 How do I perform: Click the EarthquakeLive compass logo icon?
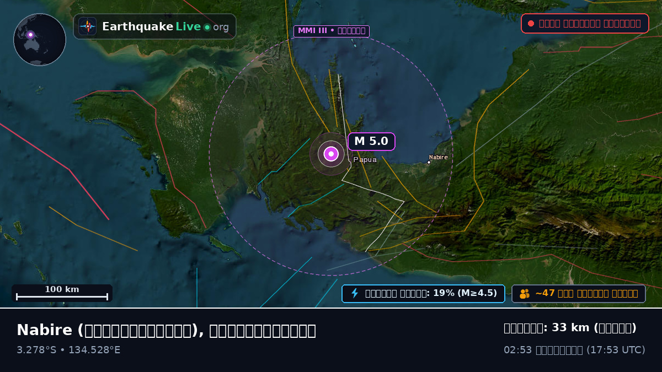click(88, 26)
